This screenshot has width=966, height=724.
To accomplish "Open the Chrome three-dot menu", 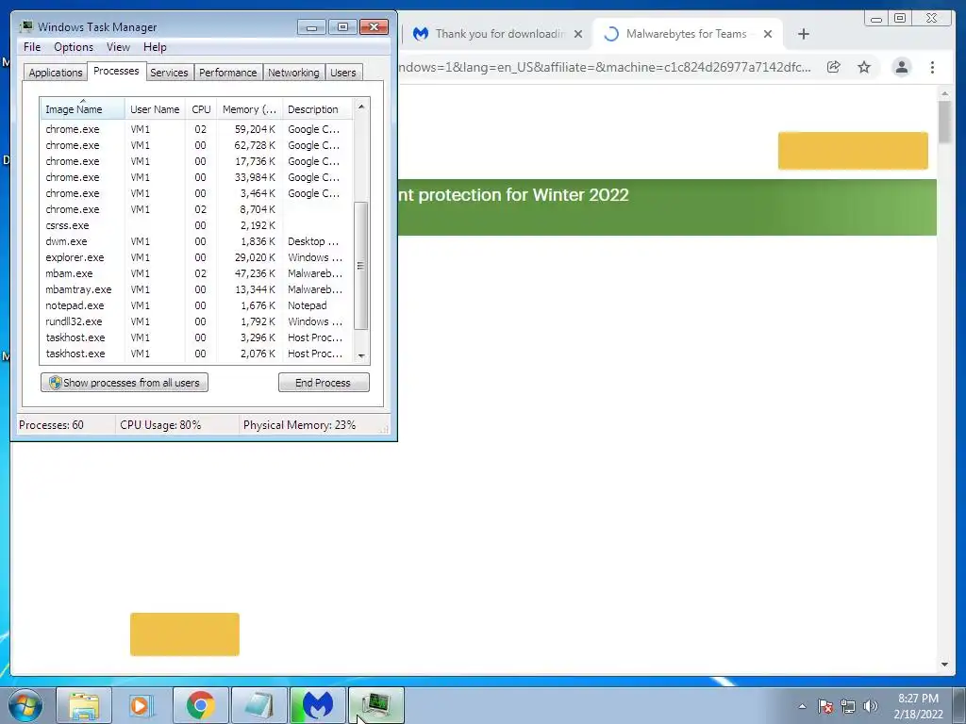I will tap(932, 67).
